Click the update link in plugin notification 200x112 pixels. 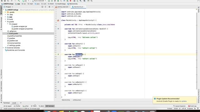tap(184, 101)
